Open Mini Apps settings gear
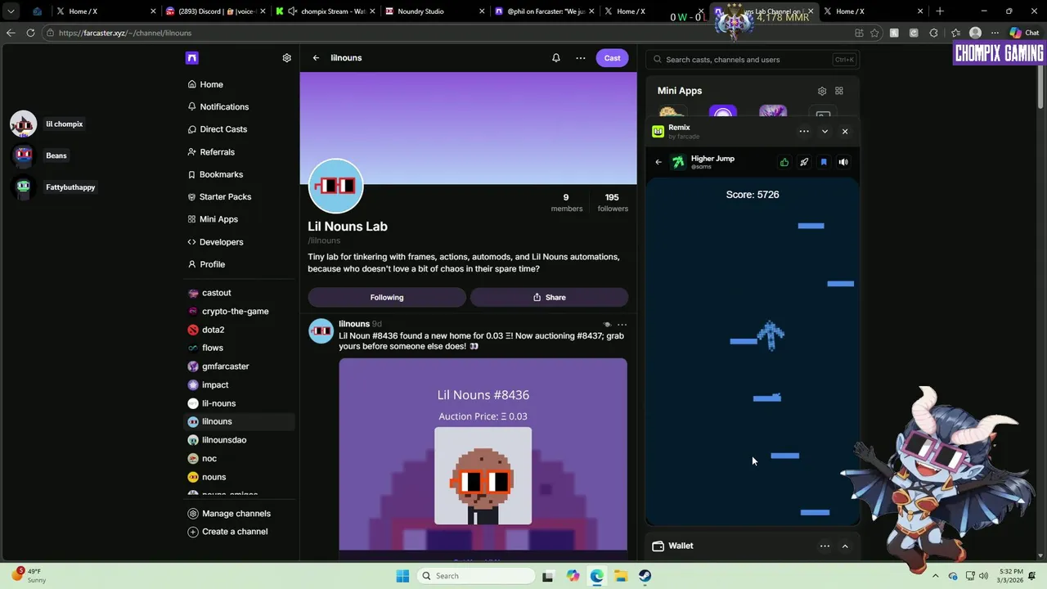 [822, 91]
